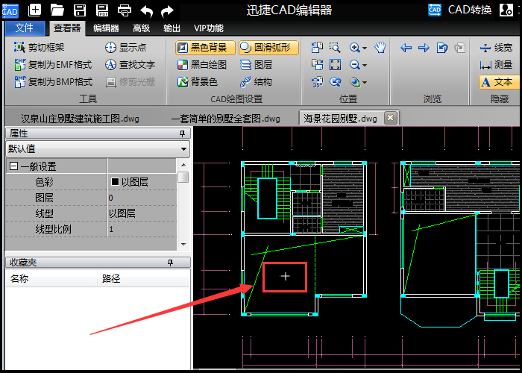This screenshot has height=373, width=522.
Task: Click the previous zoom view icon
Action: click(335, 82)
